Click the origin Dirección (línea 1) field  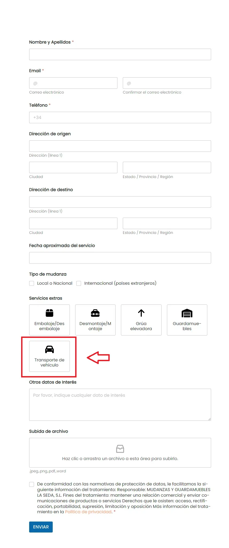coord(120,146)
